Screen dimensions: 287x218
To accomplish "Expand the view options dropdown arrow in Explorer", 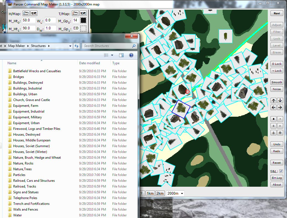I will click(x=112, y=55).
